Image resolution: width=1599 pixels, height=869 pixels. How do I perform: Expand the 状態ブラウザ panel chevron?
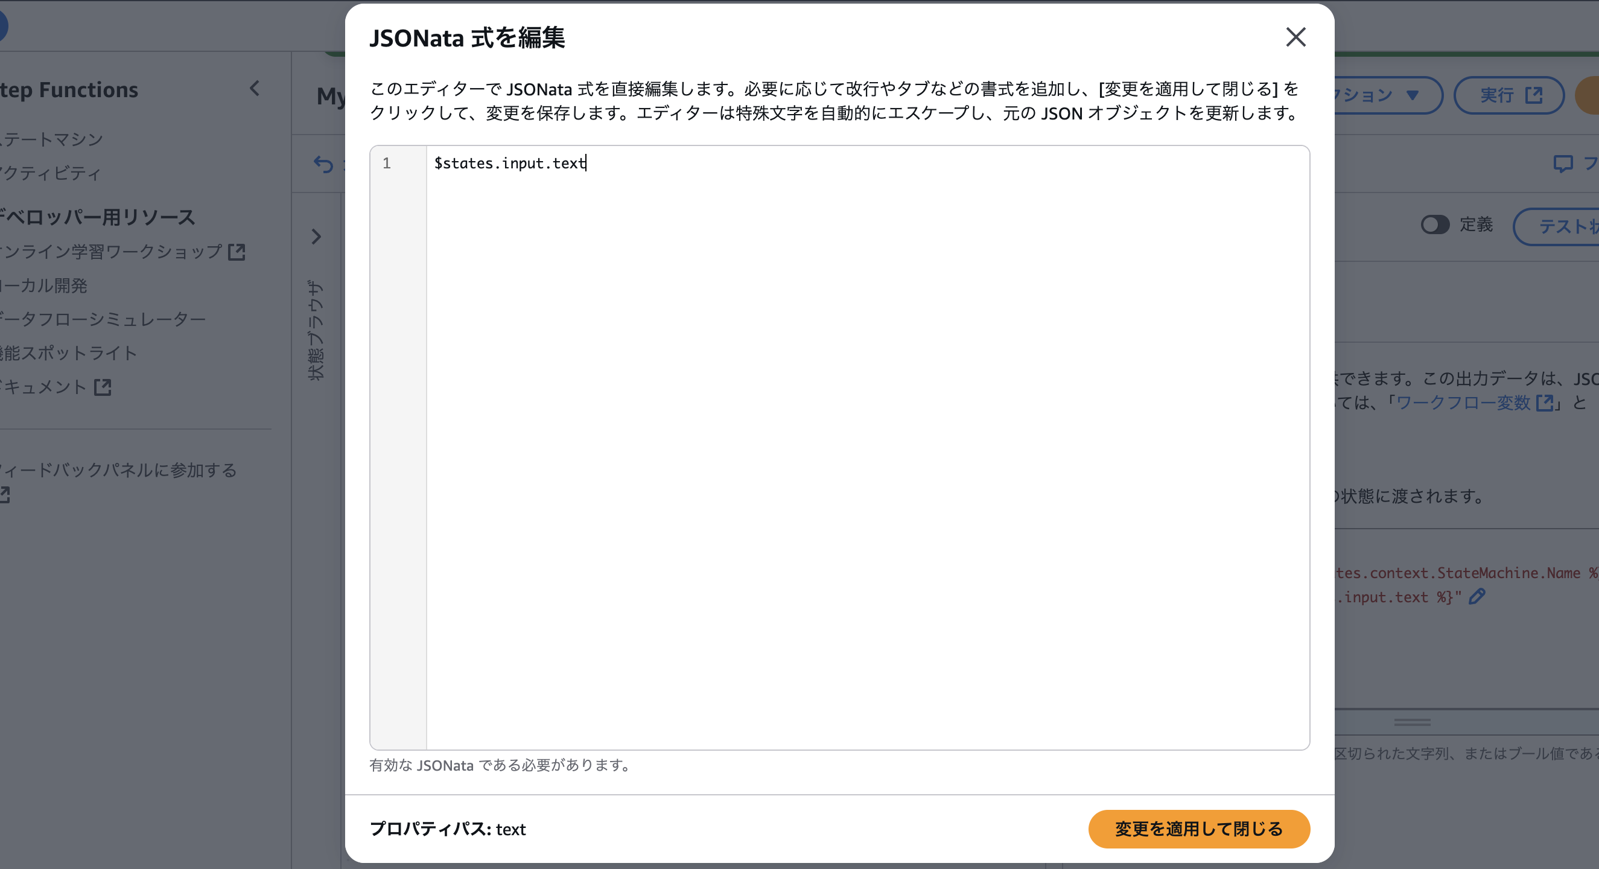point(317,237)
